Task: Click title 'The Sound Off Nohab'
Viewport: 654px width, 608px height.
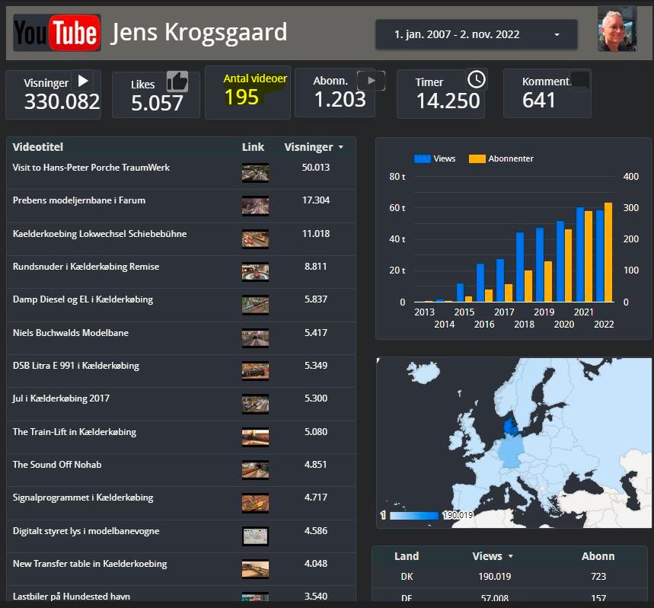Action: click(x=57, y=465)
